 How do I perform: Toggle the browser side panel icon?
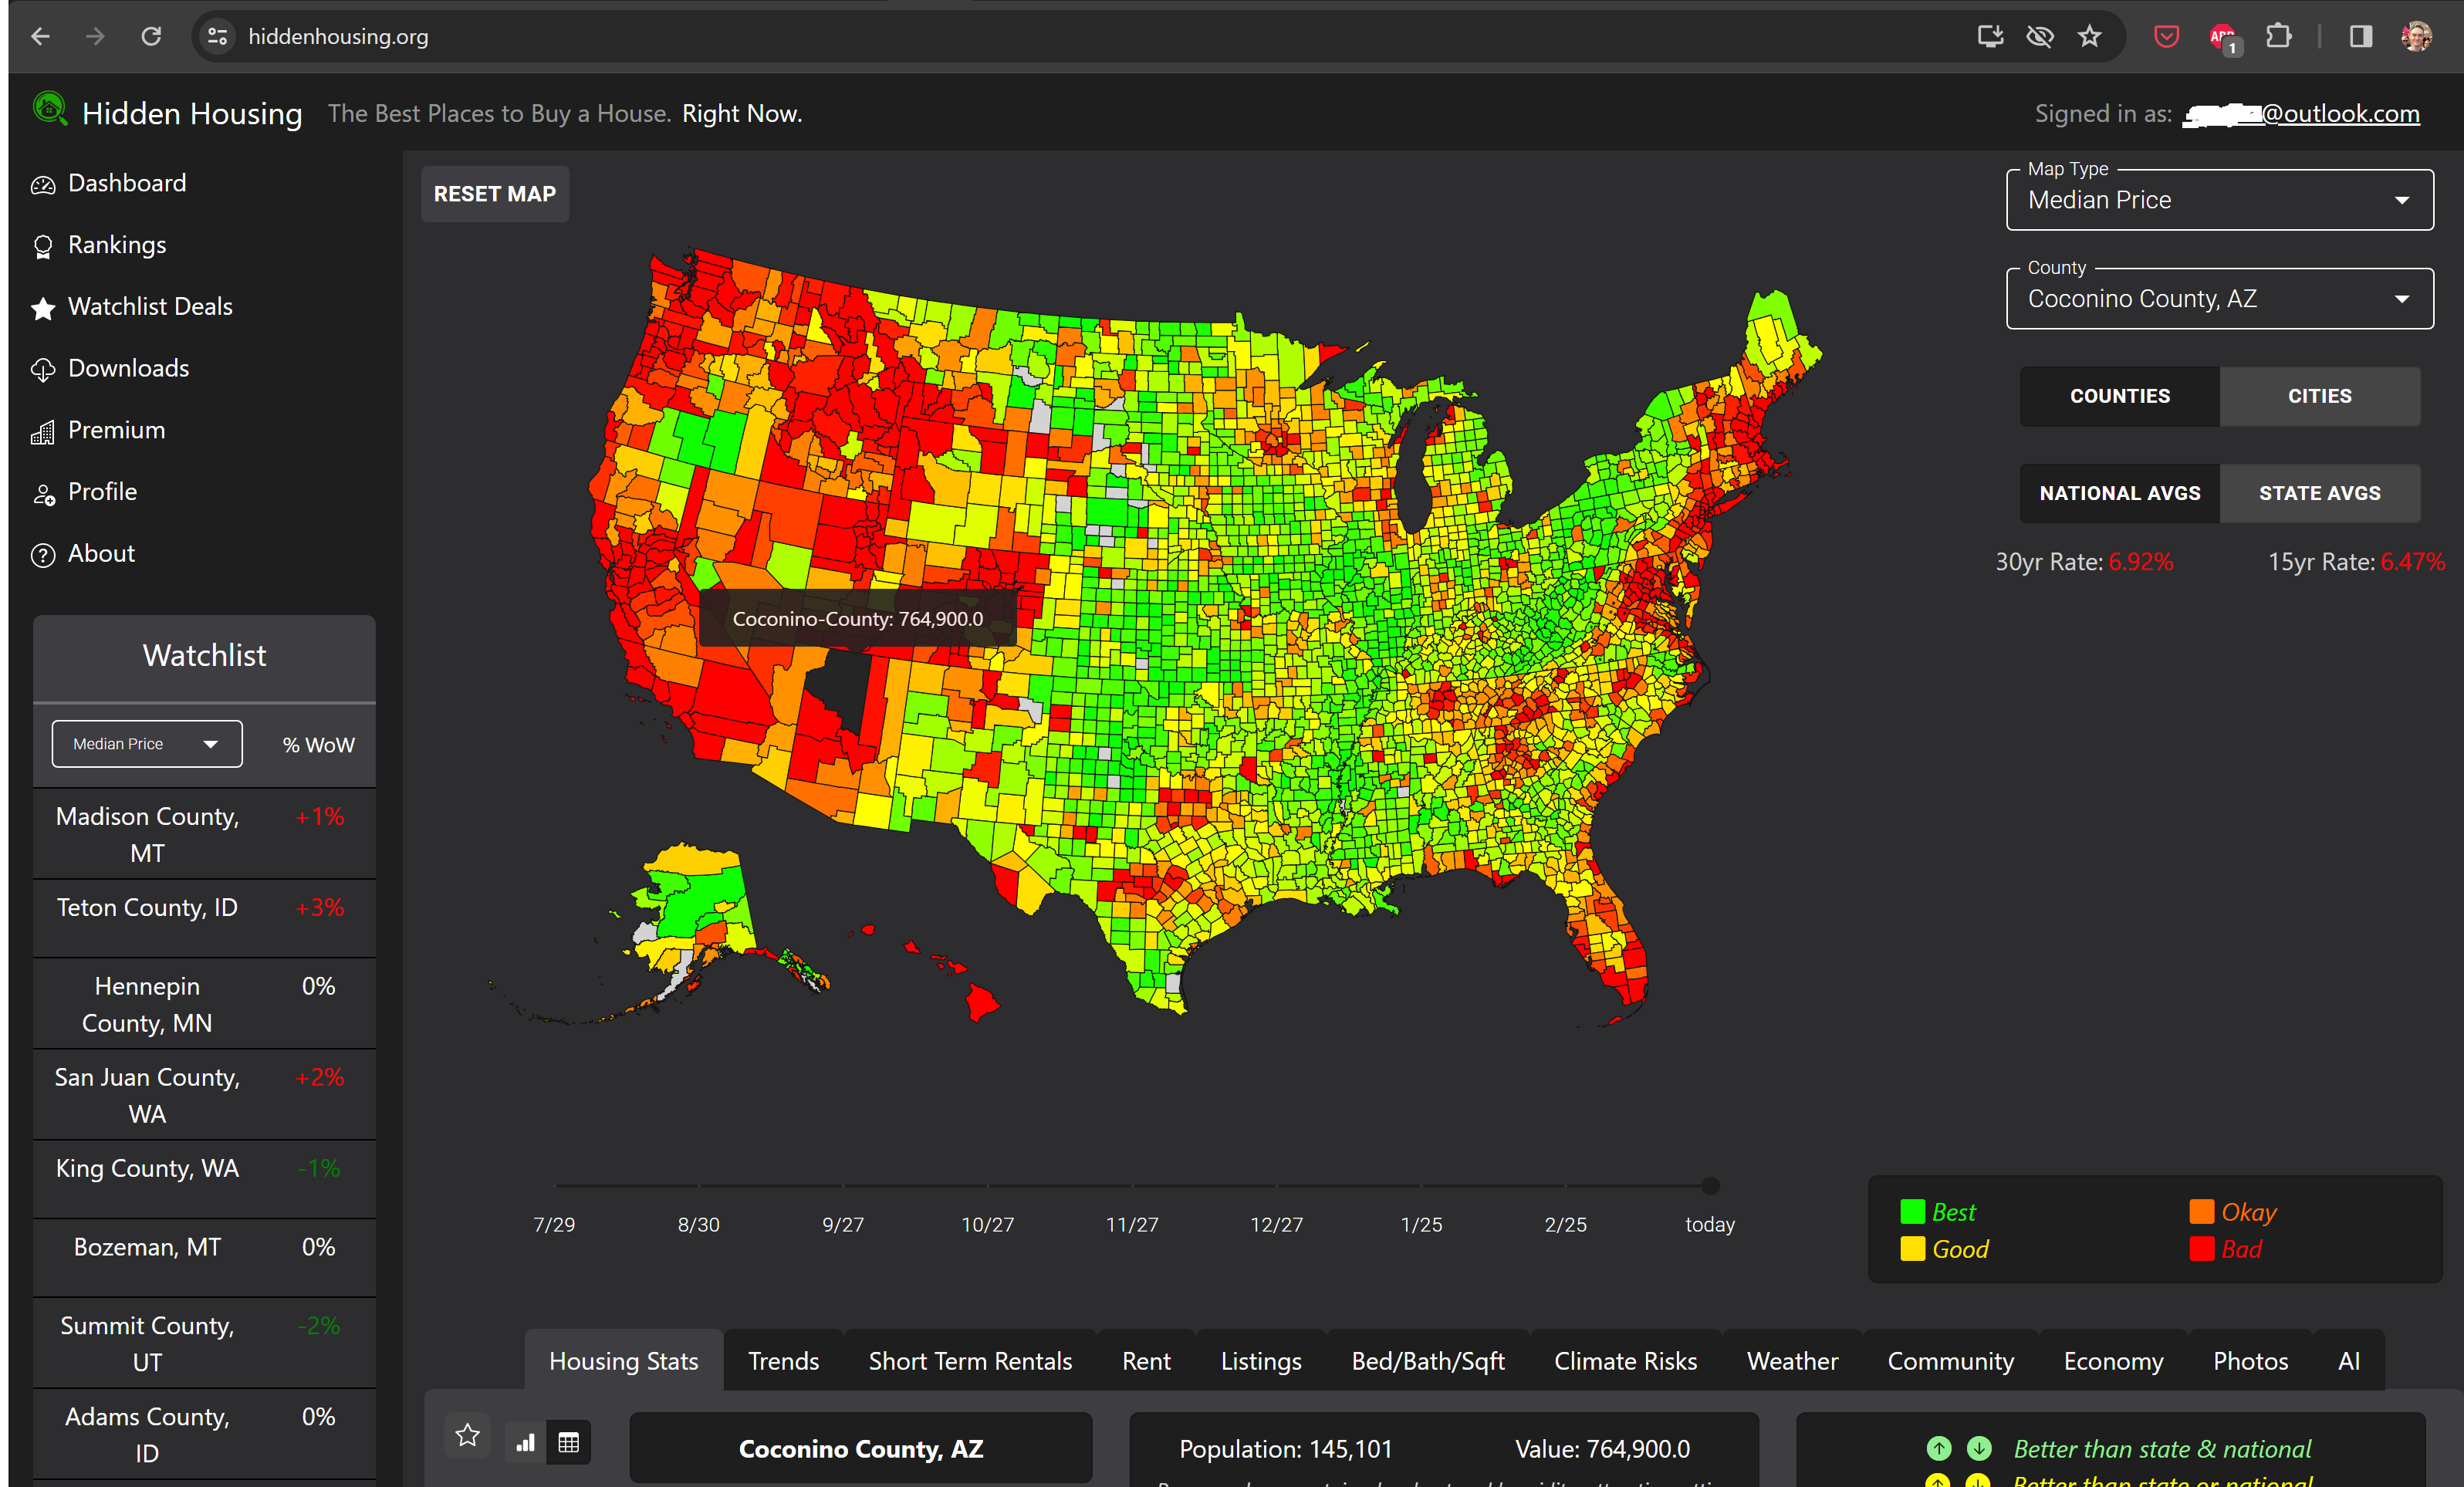[x=2361, y=37]
